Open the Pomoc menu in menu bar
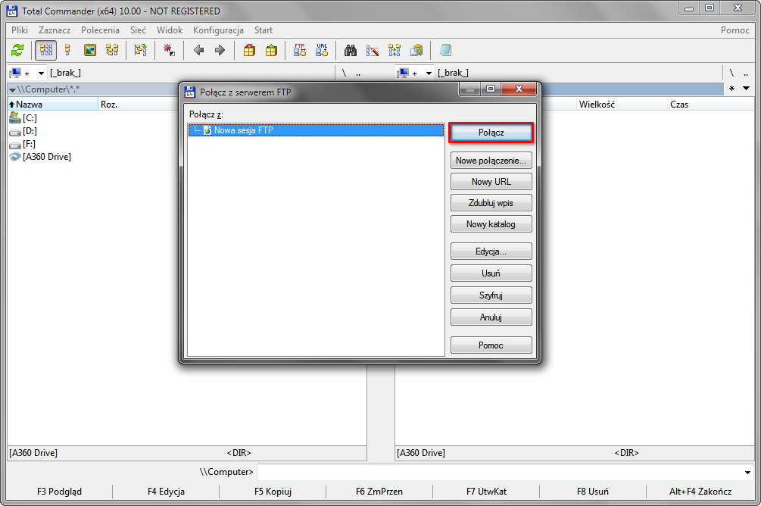This screenshot has width=761, height=506. click(734, 30)
